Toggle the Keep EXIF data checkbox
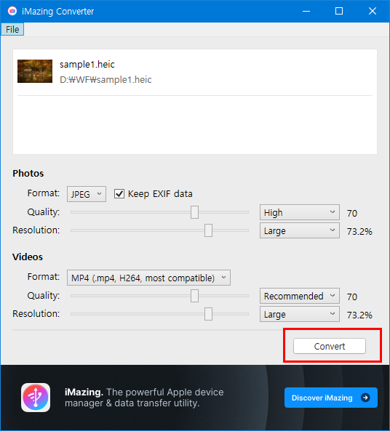The image size is (390, 431). pyautogui.click(x=119, y=194)
